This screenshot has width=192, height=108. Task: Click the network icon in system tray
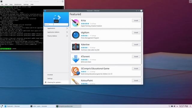pyautogui.click(x=169, y=106)
